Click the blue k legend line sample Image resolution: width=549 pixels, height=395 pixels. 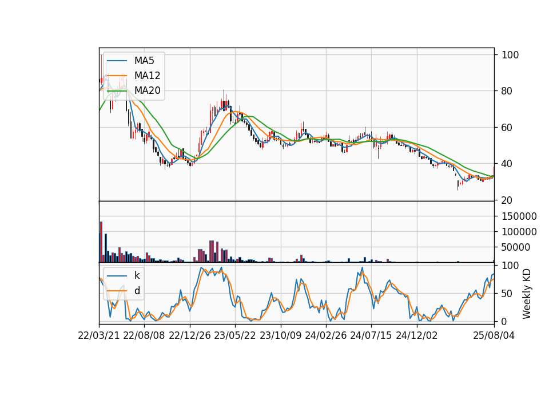tap(117, 276)
